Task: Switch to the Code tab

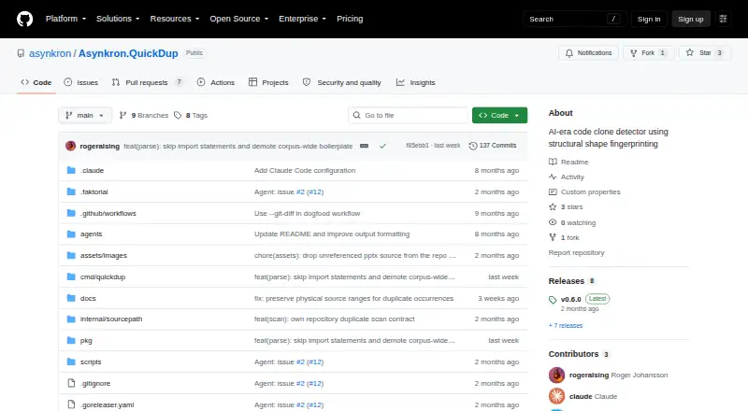Action: pyautogui.click(x=36, y=82)
